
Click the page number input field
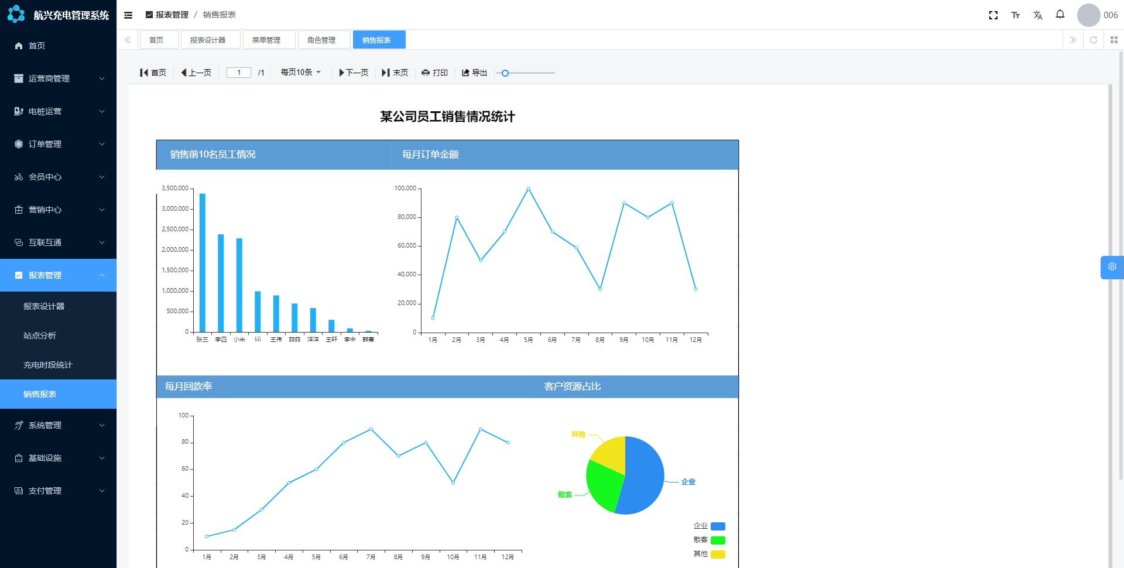238,73
